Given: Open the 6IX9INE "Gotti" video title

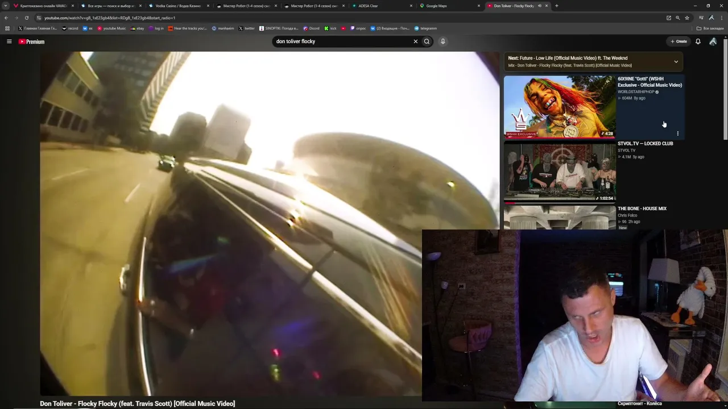Looking at the screenshot, I should coord(650,82).
